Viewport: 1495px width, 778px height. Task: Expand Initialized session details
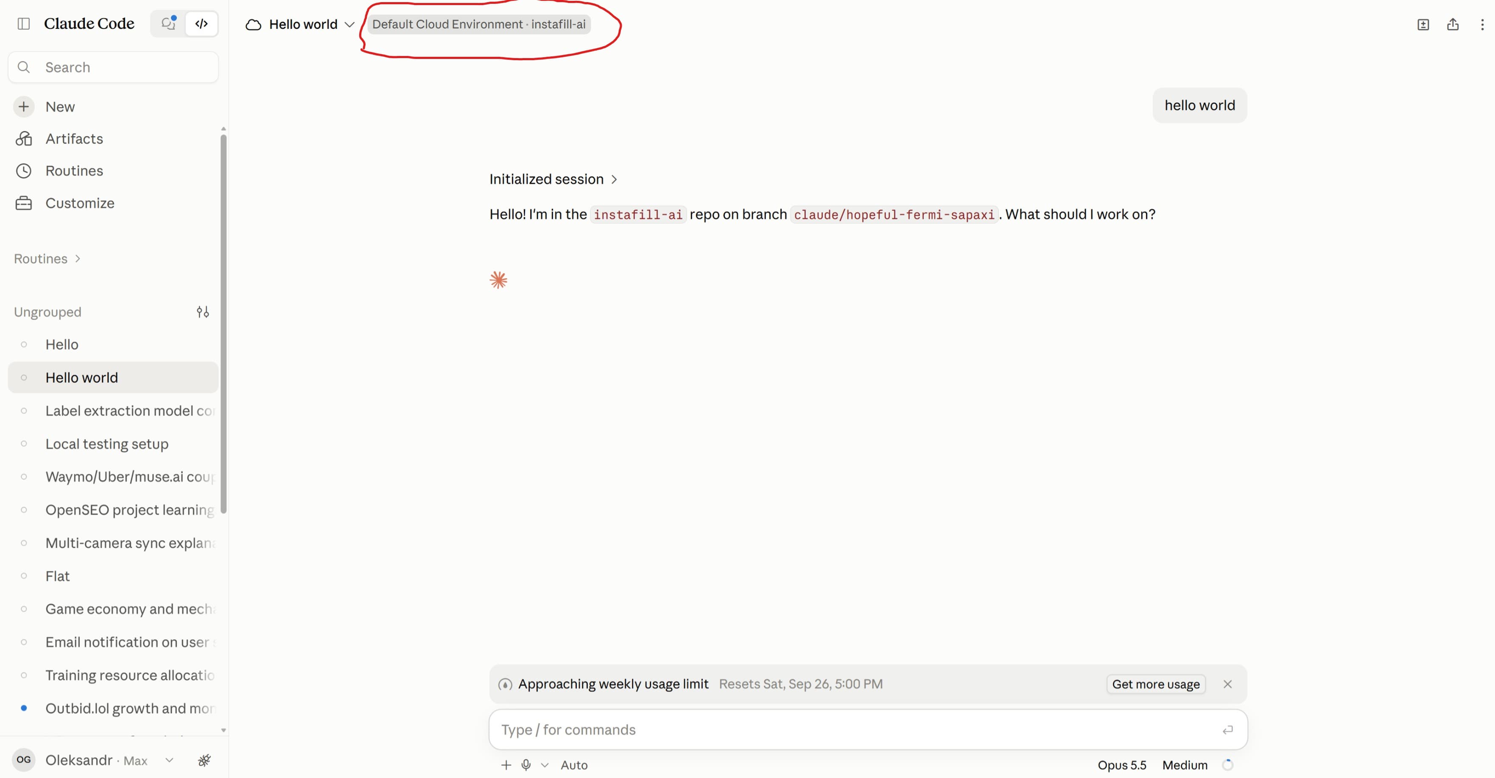pyautogui.click(x=553, y=179)
